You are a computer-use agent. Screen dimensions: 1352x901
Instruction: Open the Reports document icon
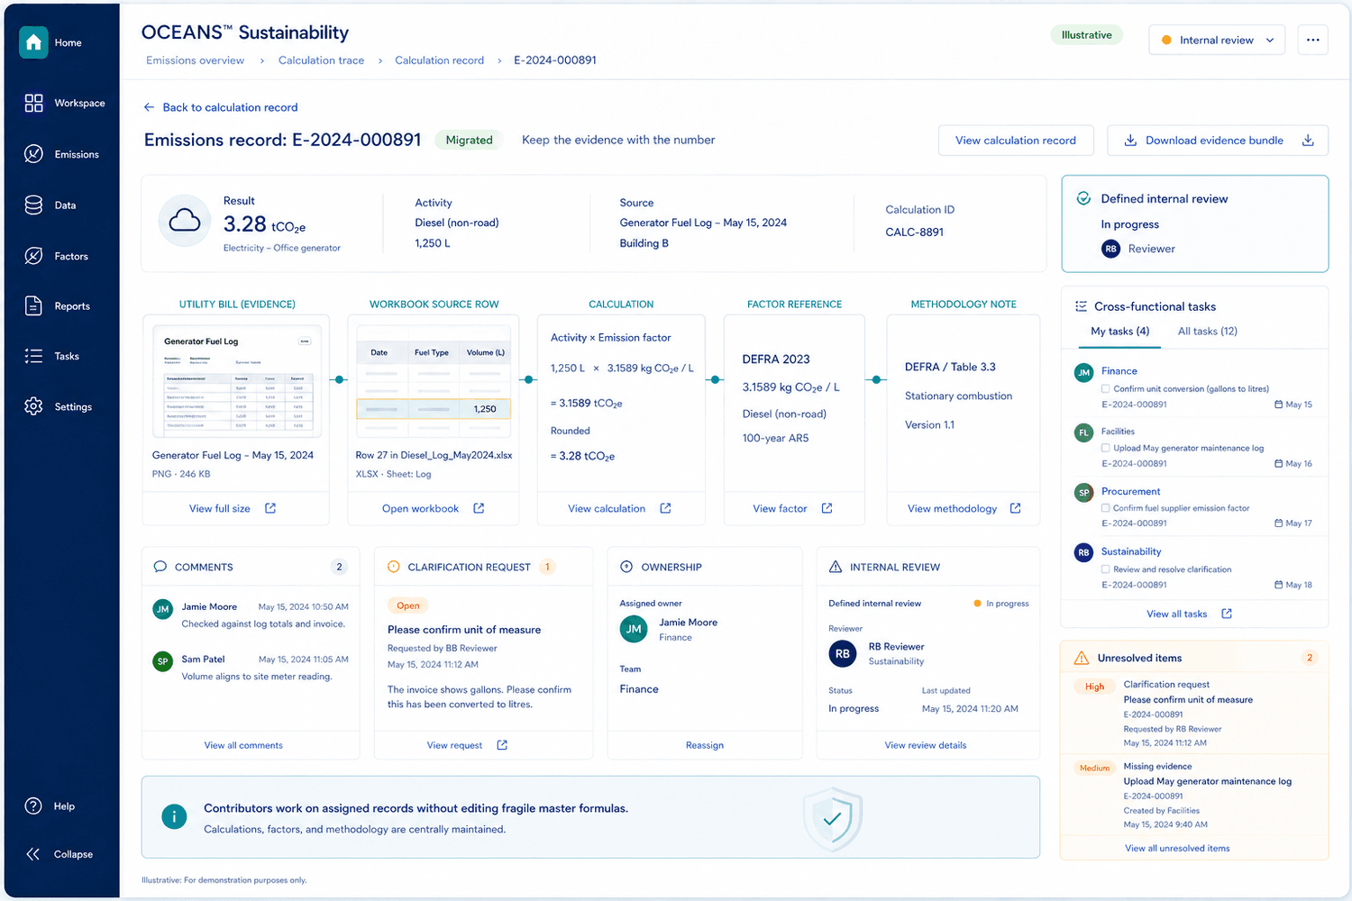tap(33, 306)
